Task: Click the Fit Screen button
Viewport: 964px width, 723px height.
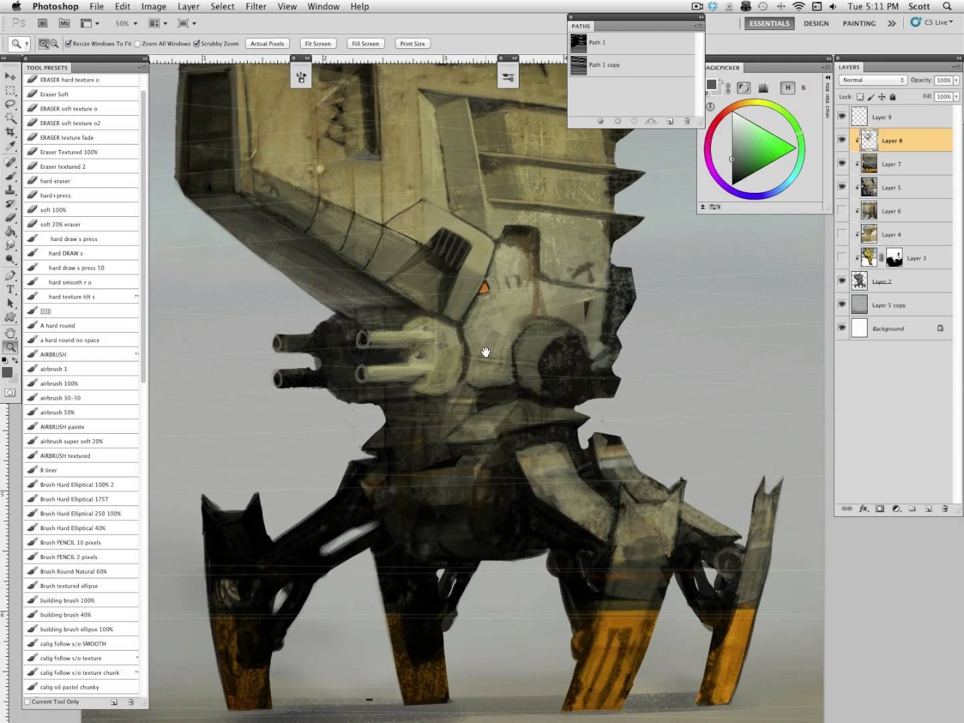Action: [x=317, y=44]
